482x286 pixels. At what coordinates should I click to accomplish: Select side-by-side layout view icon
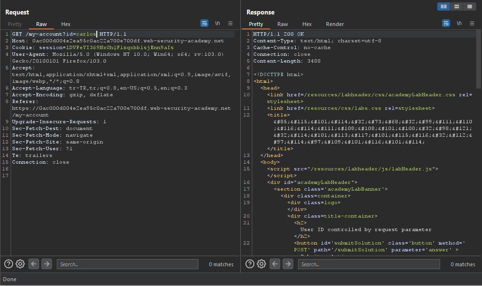point(443,6)
